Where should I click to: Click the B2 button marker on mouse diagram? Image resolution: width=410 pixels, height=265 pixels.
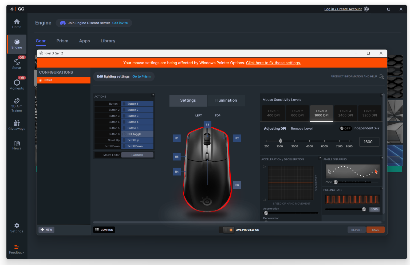237,138
